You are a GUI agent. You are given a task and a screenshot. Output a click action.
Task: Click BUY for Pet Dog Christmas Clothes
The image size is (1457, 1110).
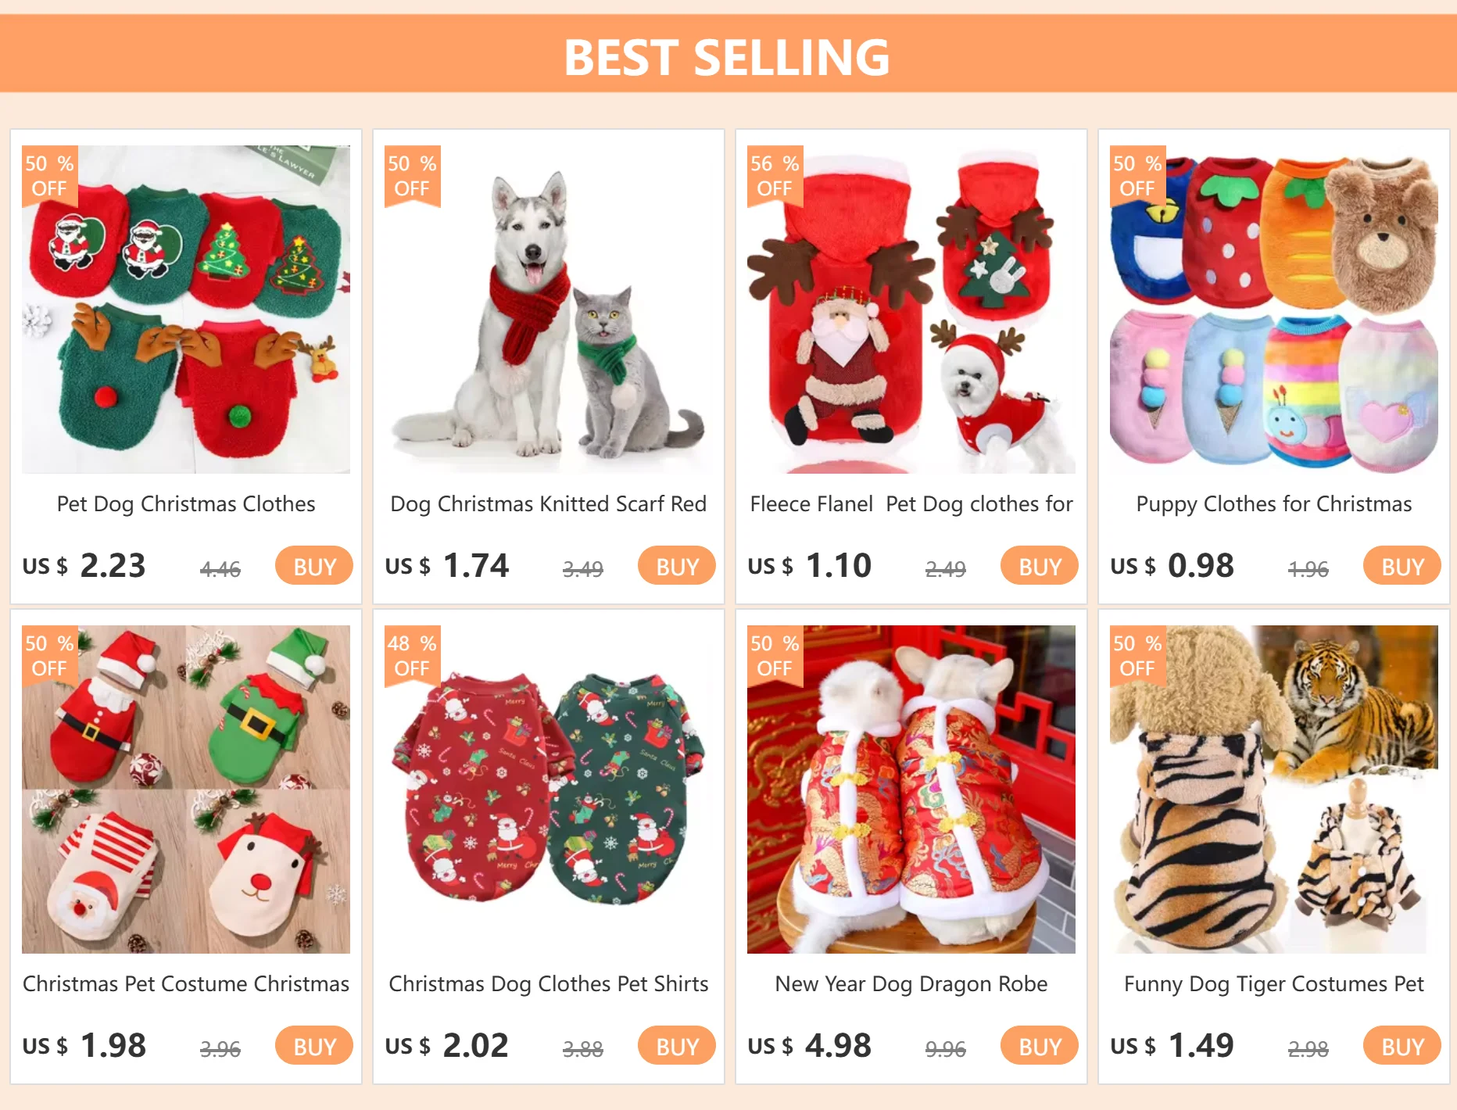(x=314, y=566)
